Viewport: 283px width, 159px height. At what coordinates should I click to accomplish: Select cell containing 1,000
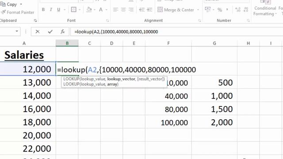214,95
